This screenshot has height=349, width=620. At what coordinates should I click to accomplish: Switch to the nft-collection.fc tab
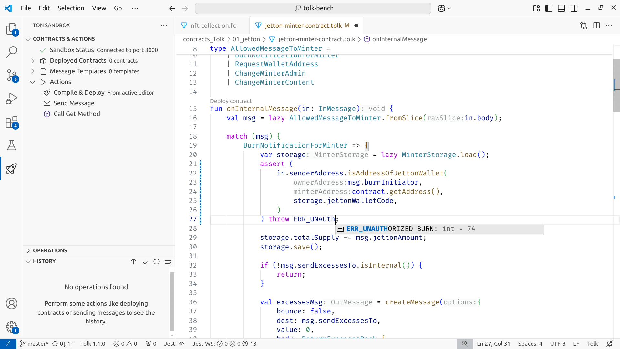pos(213,26)
